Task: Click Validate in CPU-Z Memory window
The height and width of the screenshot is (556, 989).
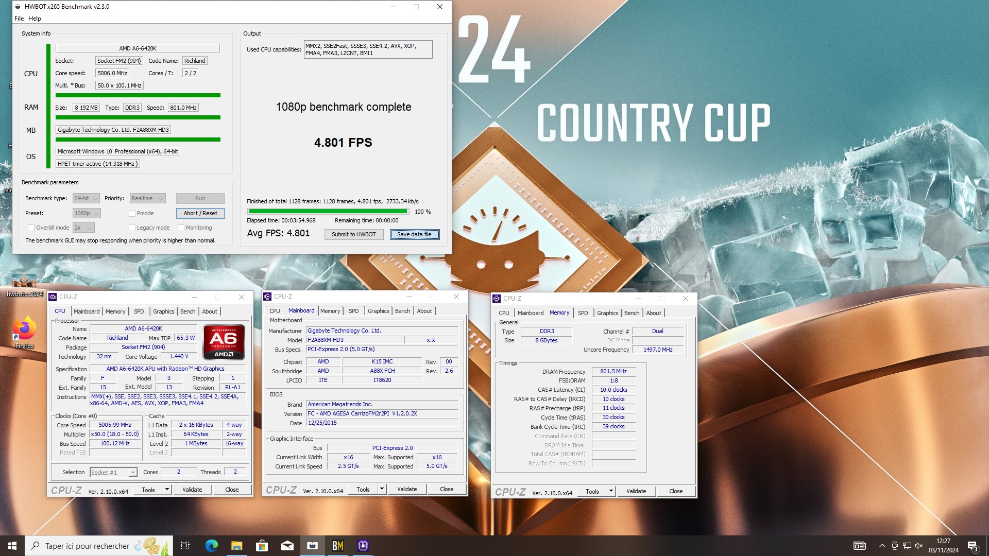Action: coord(636,491)
